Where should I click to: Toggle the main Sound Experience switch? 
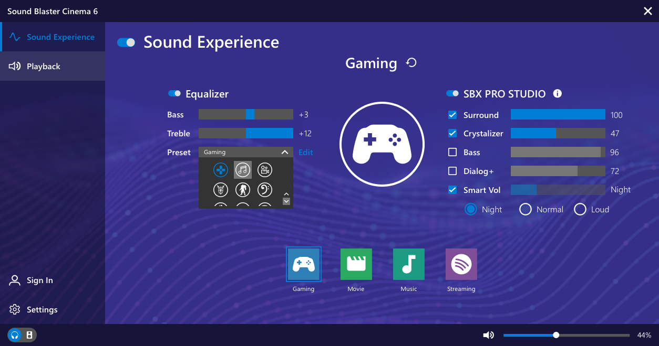coord(126,42)
